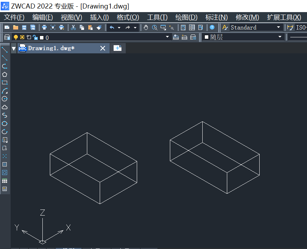Select the Polygon tool
The height and width of the screenshot is (249, 307).
[5, 74]
